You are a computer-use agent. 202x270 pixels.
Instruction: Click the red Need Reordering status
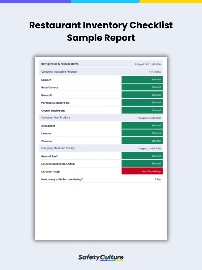142,171
